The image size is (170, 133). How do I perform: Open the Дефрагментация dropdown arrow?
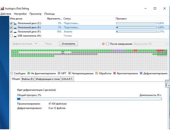point(36,44)
